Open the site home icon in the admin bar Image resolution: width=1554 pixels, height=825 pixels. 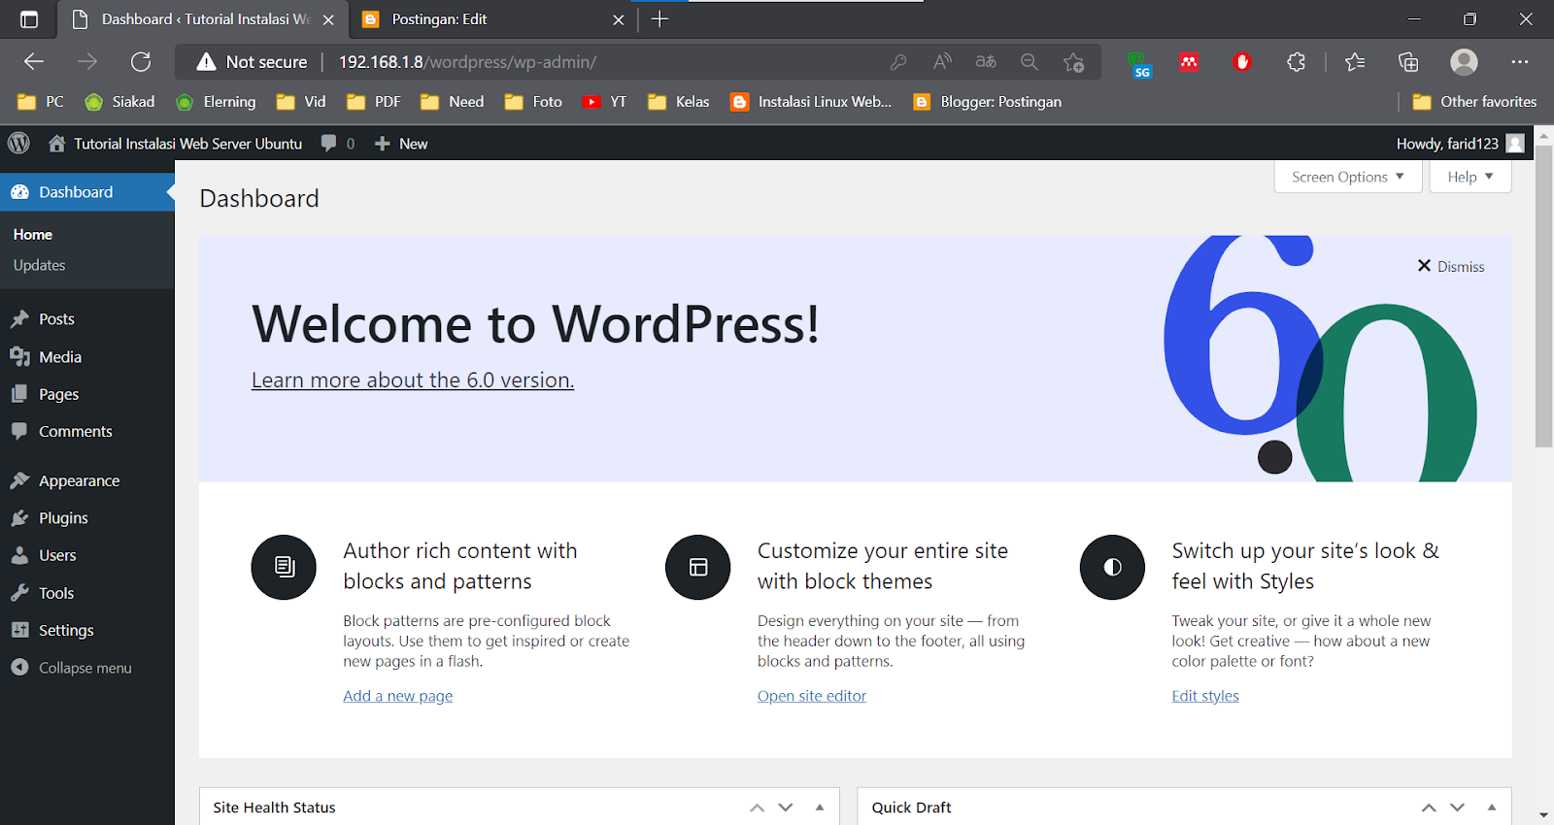[57, 144]
